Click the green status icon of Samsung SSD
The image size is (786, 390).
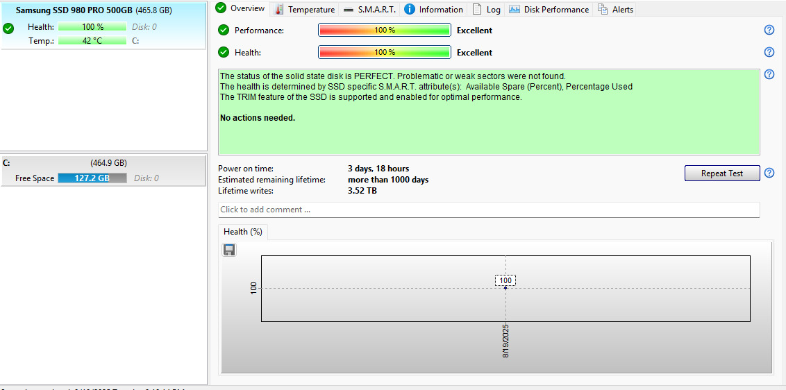tap(8, 28)
